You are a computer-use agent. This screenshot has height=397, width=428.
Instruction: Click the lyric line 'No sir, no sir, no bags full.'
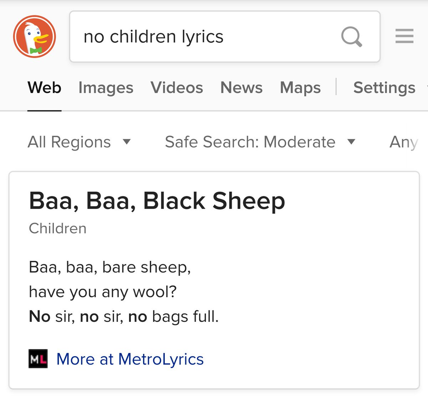click(x=123, y=316)
